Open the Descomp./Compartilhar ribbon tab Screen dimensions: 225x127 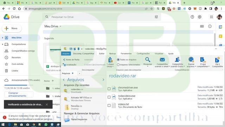click(84, 54)
